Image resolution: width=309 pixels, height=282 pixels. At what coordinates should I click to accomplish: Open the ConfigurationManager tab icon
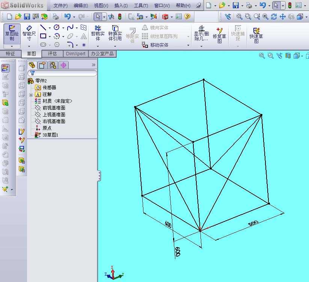(x=53, y=65)
